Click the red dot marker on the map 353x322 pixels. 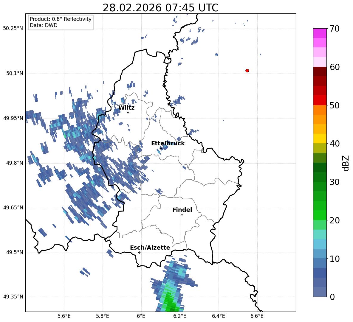(x=247, y=71)
